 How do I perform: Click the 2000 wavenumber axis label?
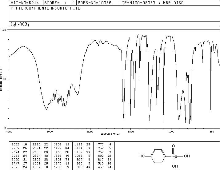(90, 132)
